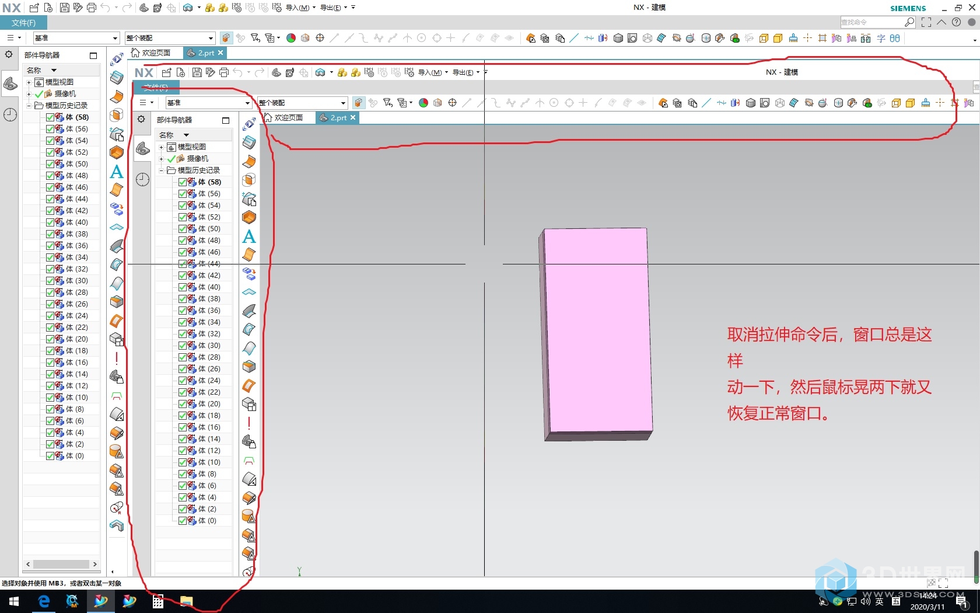The width and height of the screenshot is (980, 613).
Task: Click the reset filters funnel icon in the main toolbar
Action: click(x=256, y=38)
